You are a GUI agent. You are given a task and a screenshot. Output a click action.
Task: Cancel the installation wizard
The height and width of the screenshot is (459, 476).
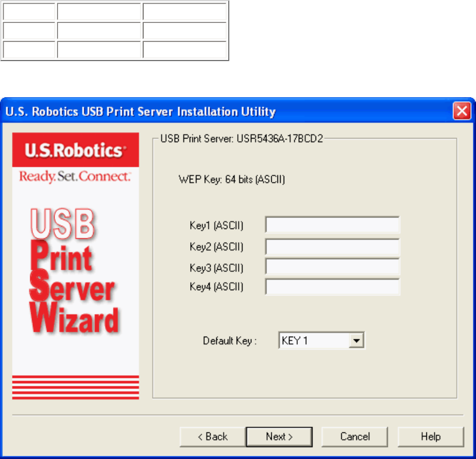(x=355, y=437)
